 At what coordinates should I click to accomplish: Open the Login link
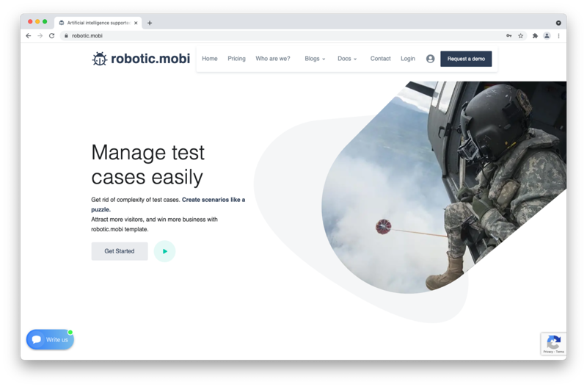pos(407,59)
